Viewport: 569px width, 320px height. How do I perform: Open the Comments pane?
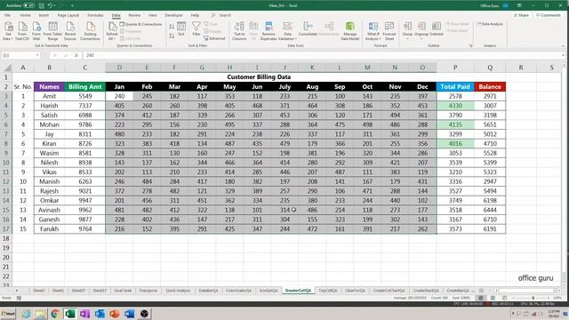[x=549, y=15]
